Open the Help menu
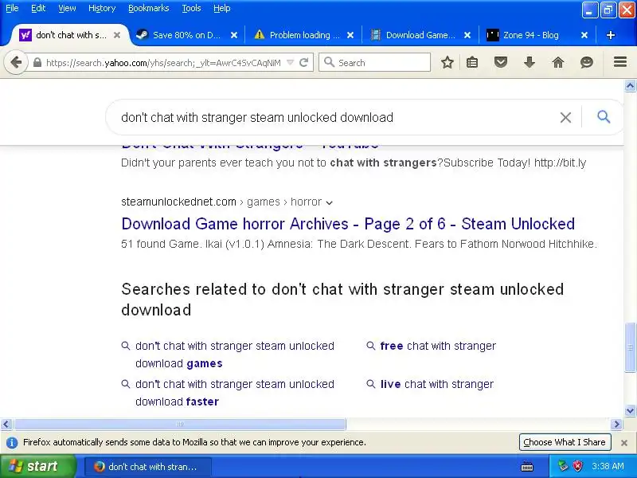 [222, 8]
